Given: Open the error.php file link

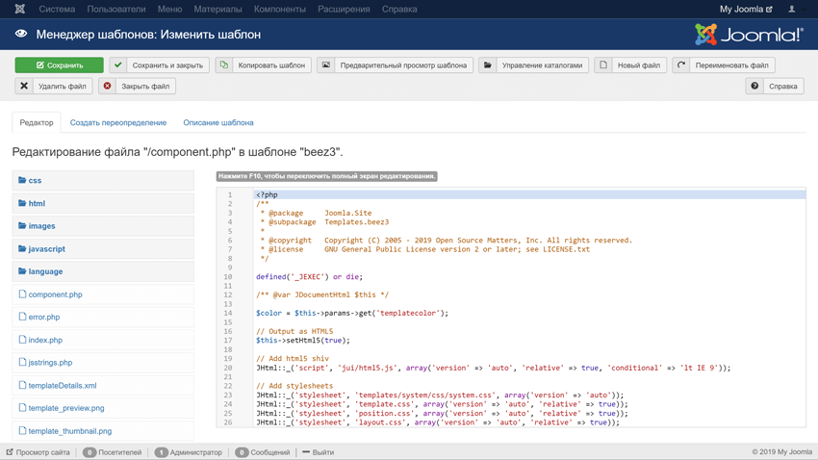Looking at the screenshot, I should (x=44, y=317).
